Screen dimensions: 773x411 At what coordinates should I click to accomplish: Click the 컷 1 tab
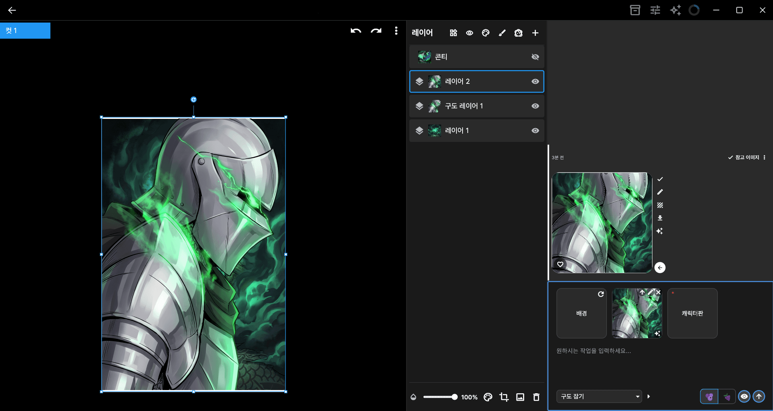click(25, 31)
